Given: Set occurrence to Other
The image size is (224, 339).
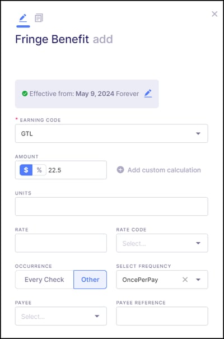Looking at the screenshot, I should coord(90,280).
